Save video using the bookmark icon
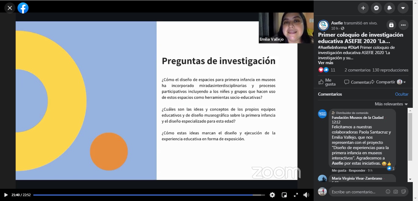Image resolution: width=418 pixels, height=201 pixels. click(391, 25)
